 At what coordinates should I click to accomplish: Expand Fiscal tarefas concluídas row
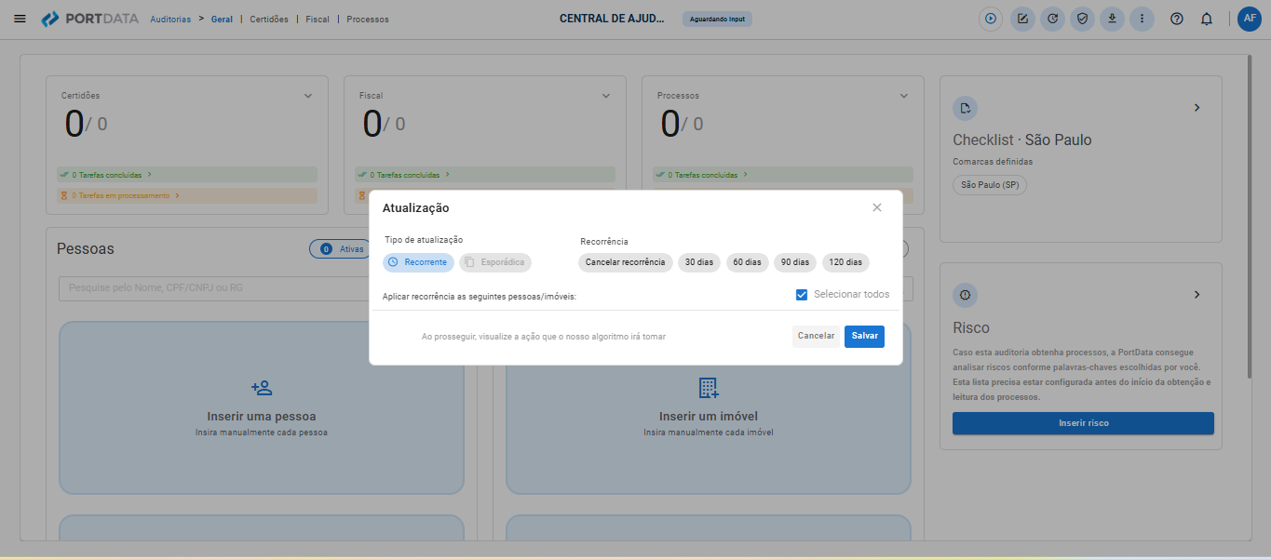[485, 175]
